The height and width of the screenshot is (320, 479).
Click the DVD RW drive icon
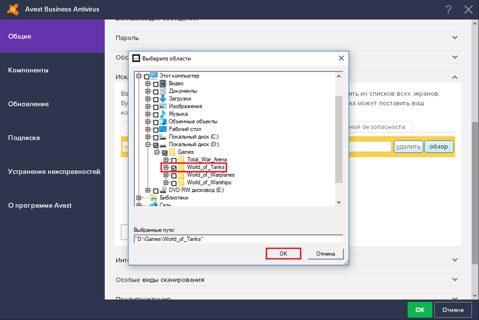pyautogui.click(x=163, y=190)
